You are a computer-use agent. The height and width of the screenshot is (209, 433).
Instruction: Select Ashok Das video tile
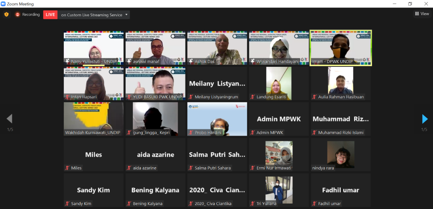(217, 48)
